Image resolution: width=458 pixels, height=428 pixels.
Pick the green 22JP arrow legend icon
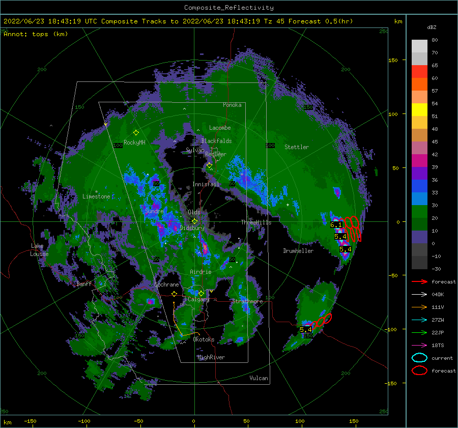point(419,332)
